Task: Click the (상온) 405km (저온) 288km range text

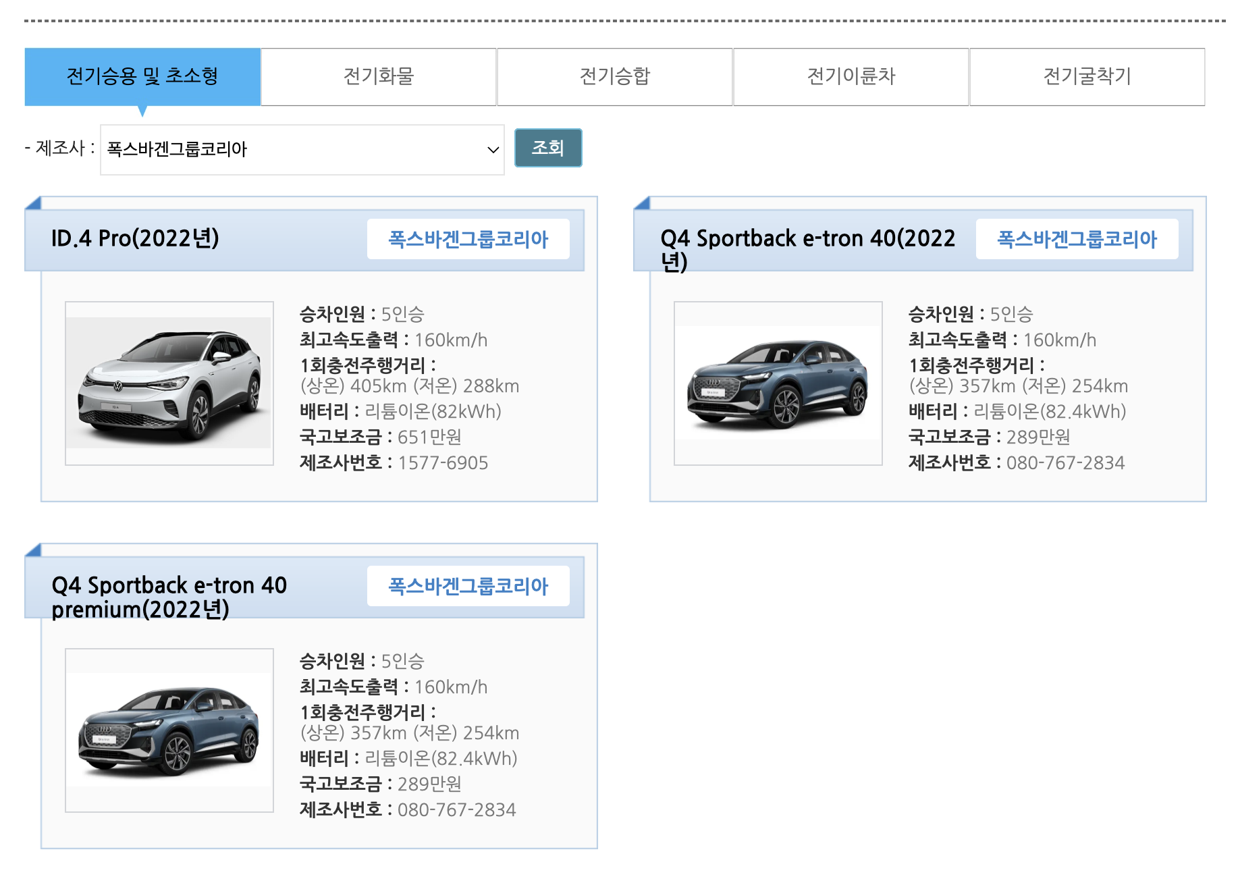Action: pyautogui.click(x=410, y=386)
